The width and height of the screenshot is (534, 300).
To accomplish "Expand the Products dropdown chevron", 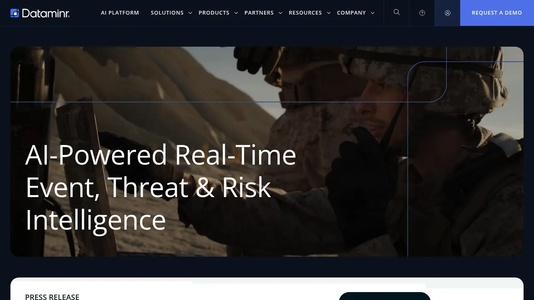I will click(x=236, y=13).
